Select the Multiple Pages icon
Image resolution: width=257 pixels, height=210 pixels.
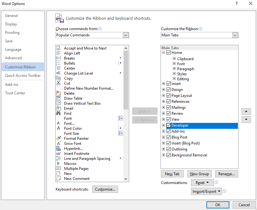[58, 168]
